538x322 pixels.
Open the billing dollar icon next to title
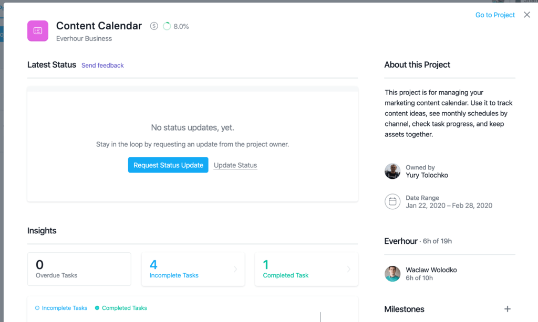pyautogui.click(x=153, y=25)
